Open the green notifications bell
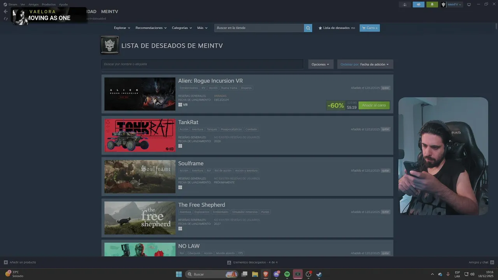 point(432,5)
